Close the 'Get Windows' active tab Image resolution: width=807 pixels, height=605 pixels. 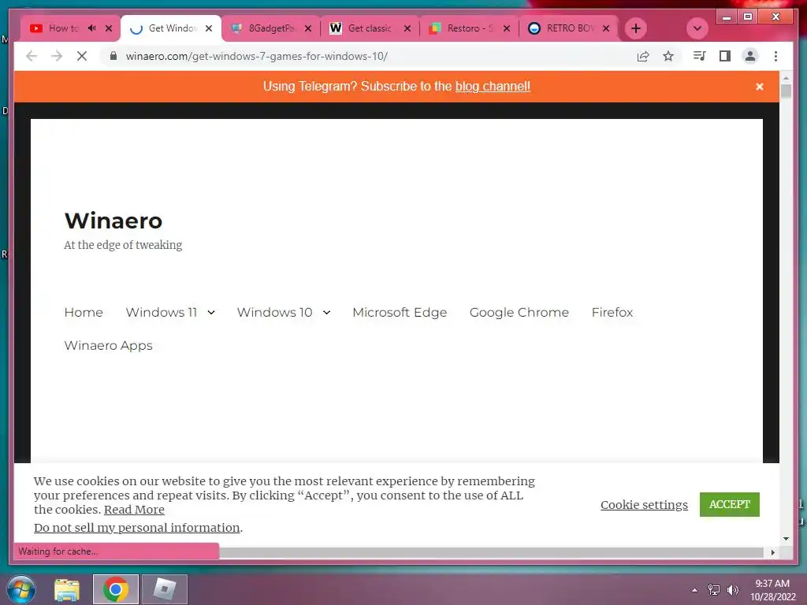209,28
